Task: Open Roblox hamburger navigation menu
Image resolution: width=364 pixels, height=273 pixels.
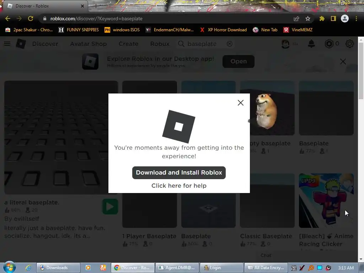Action: click(x=7, y=44)
